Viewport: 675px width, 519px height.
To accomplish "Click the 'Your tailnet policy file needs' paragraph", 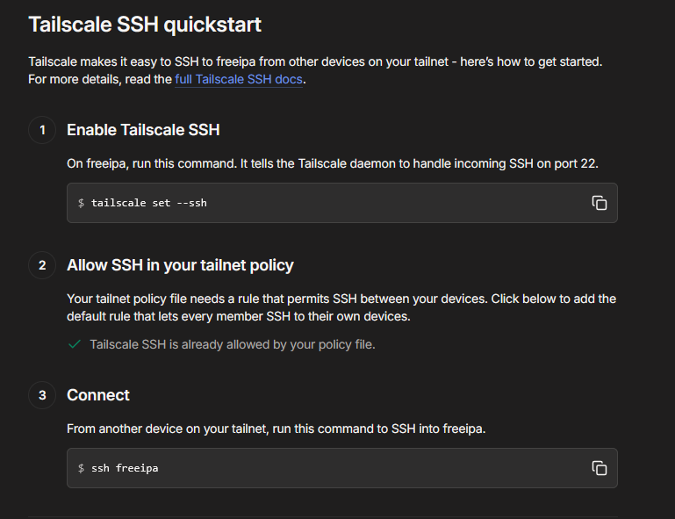I will [341, 307].
